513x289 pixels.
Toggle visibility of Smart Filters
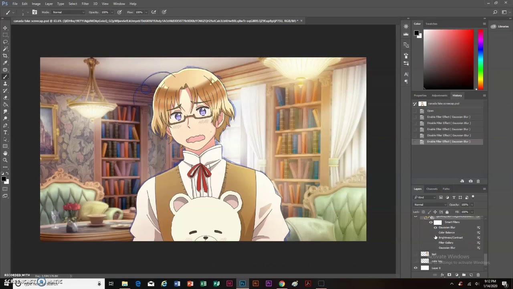pyautogui.click(x=431, y=222)
